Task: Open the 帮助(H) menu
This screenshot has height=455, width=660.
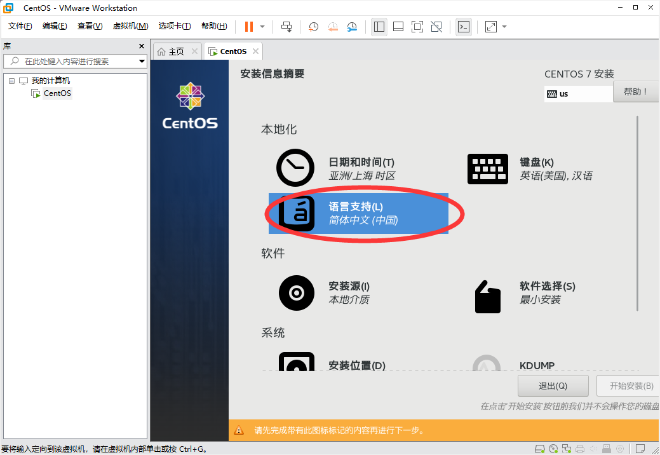Action: click(x=214, y=26)
